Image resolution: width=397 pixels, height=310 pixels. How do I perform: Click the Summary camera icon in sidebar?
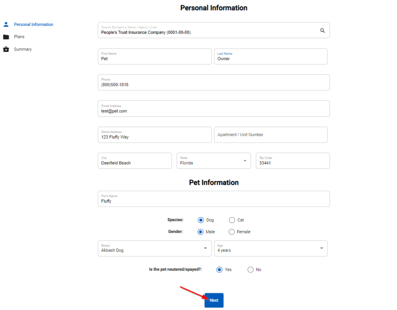pyautogui.click(x=6, y=49)
